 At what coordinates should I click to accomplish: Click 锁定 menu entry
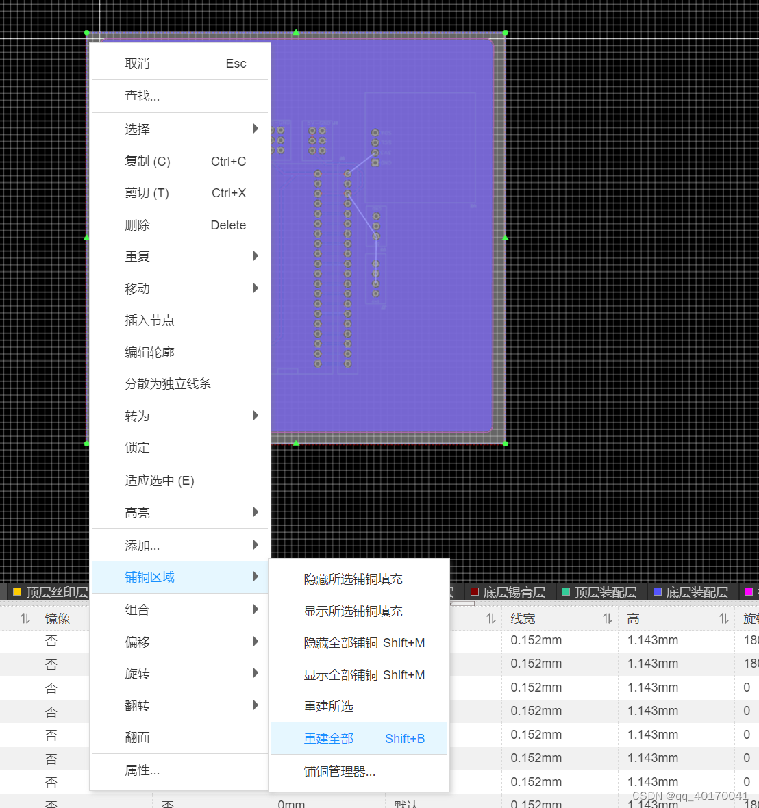point(180,448)
